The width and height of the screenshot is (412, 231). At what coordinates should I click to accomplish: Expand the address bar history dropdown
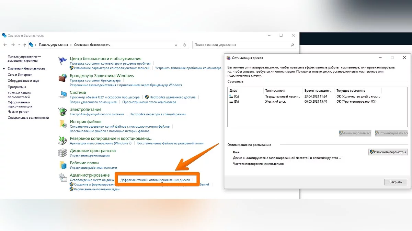(x=176, y=45)
